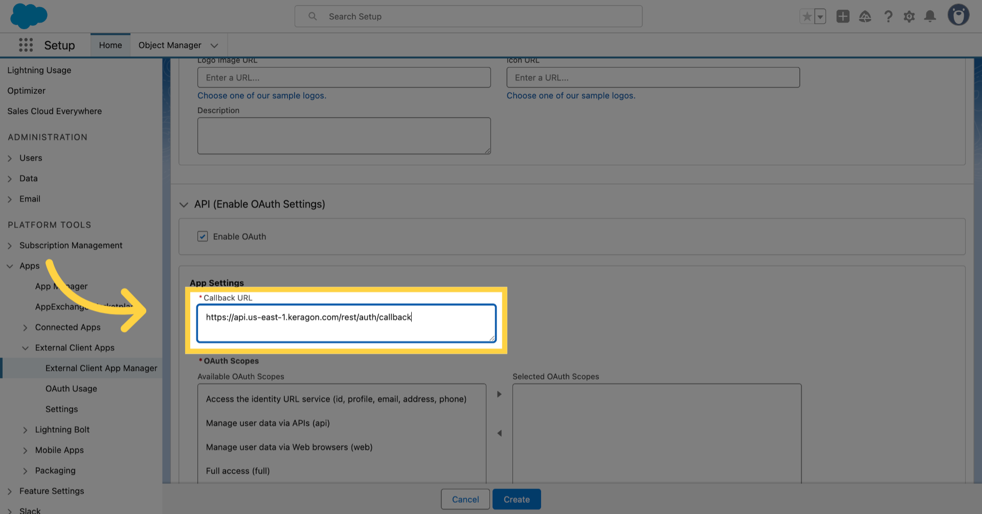Viewport: 982px width, 514px height.
Task: Select the Home tab in Setup
Action: (110, 45)
